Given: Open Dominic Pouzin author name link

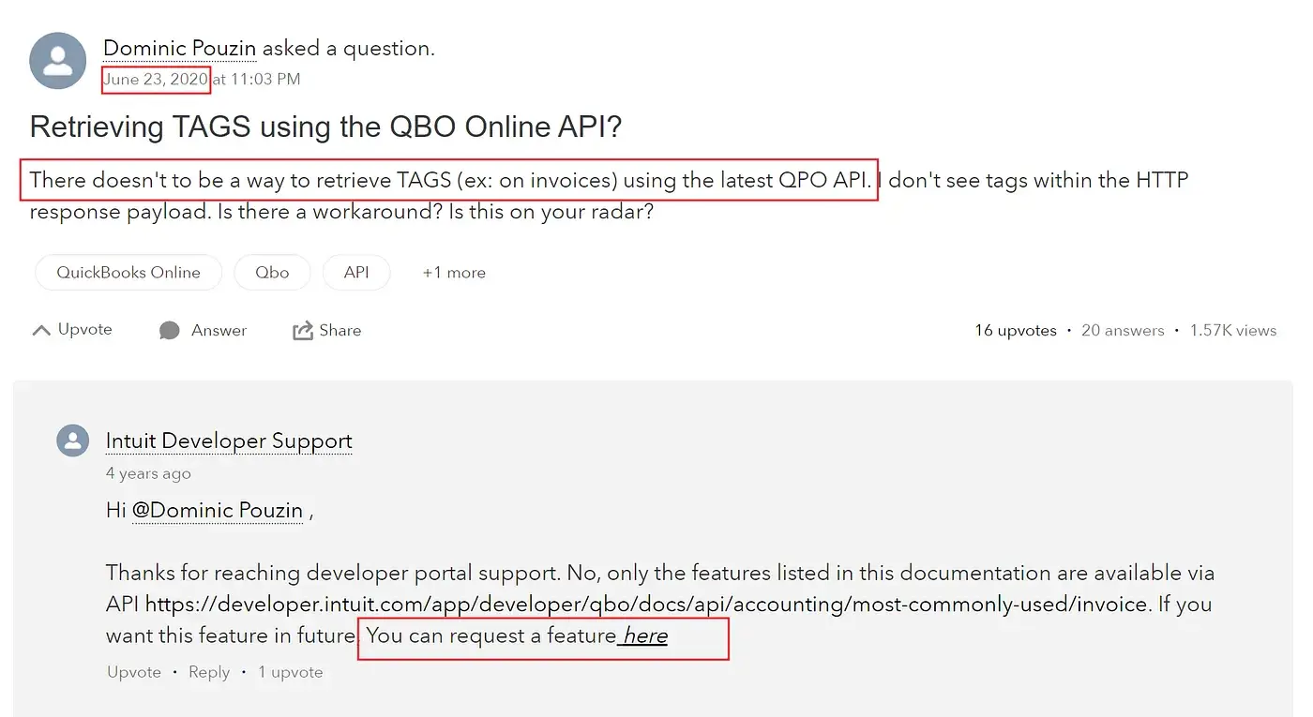Looking at the screenshot, I should tap(179, 48).
